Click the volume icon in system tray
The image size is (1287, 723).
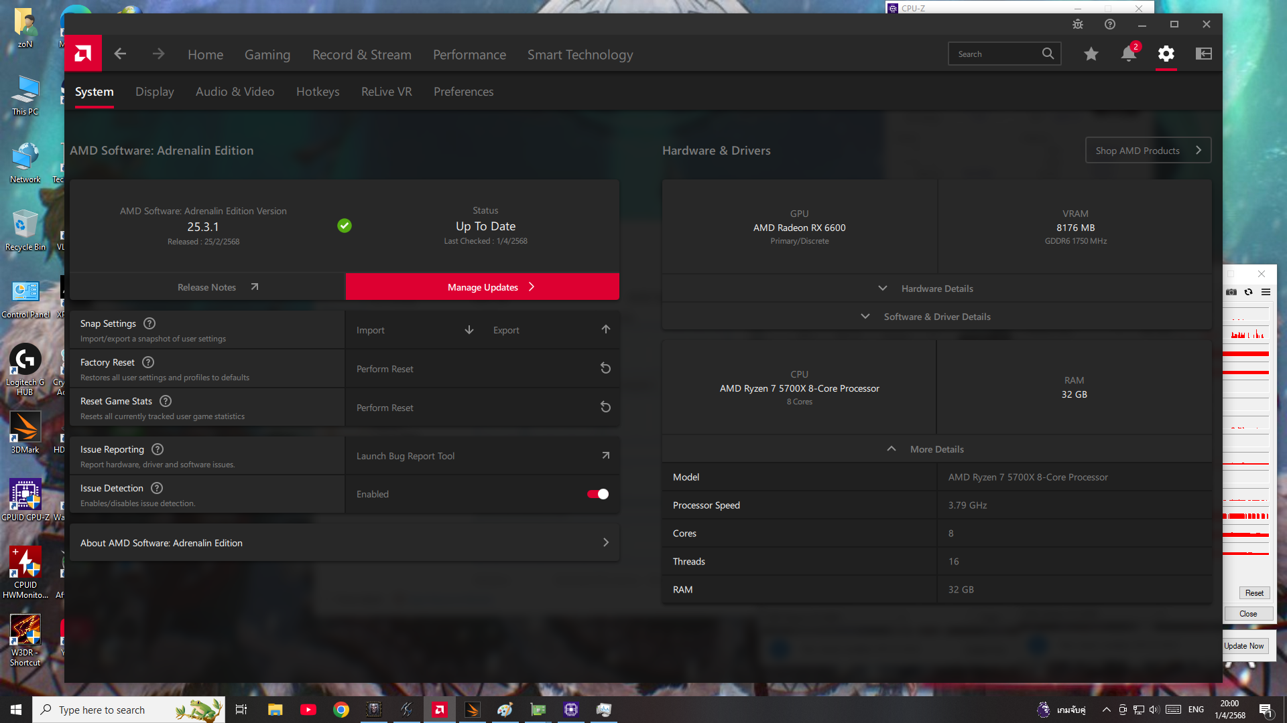pyautogui.click(x=1154, y=710)
